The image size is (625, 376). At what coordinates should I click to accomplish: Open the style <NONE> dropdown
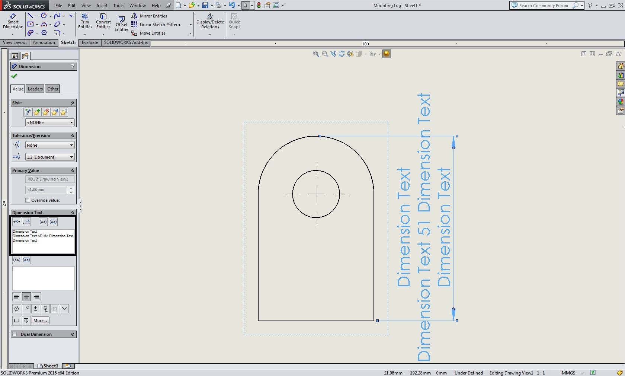click(50, 122)
